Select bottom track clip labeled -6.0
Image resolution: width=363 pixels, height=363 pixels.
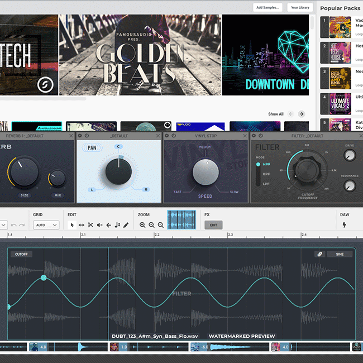coord(230,347)
